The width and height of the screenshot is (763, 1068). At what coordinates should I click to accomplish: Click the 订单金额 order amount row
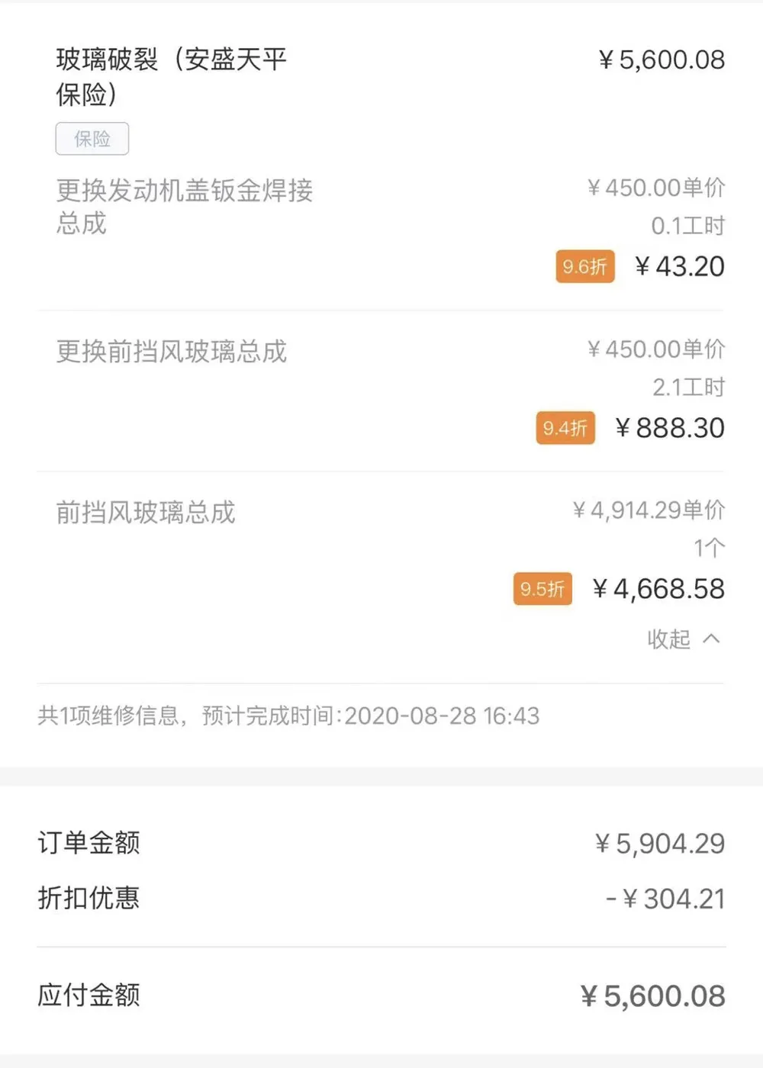pyautogui.click(x=381, y=843)
